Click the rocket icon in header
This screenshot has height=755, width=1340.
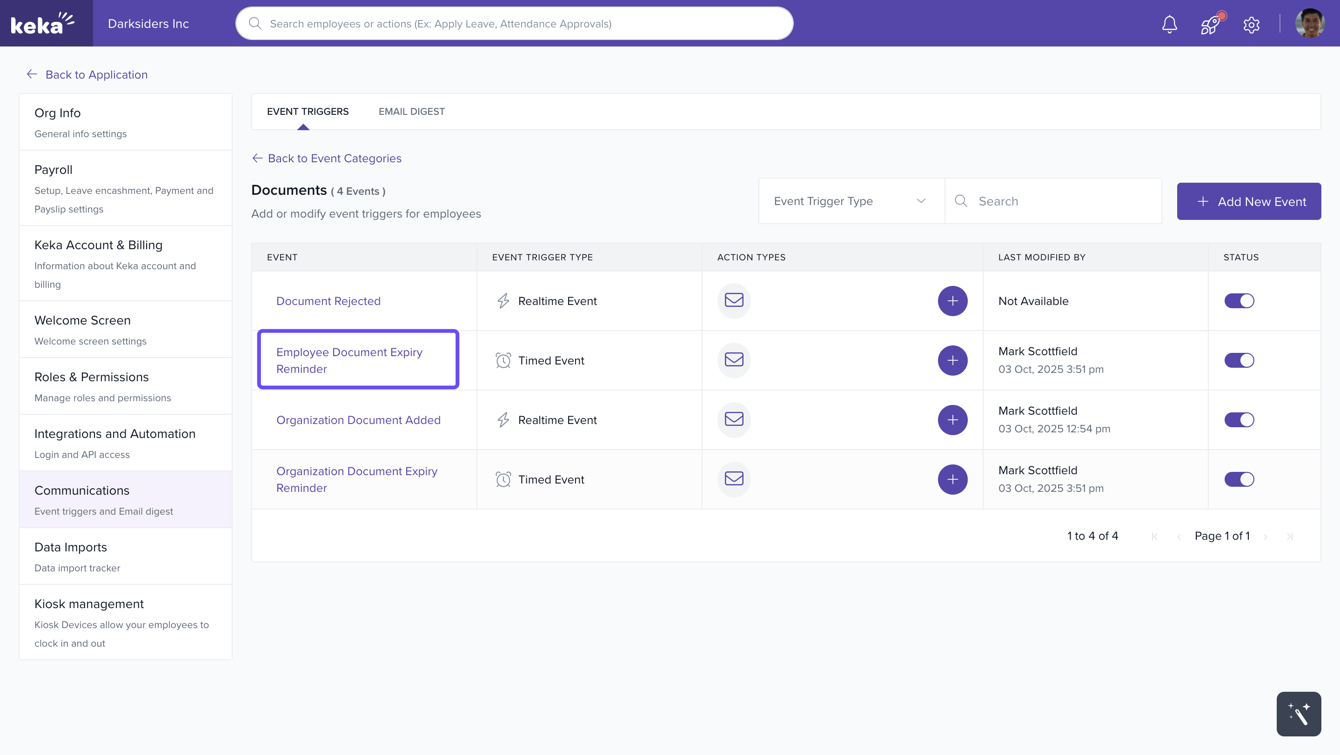pyautogui.click(x=1210, y=24)
